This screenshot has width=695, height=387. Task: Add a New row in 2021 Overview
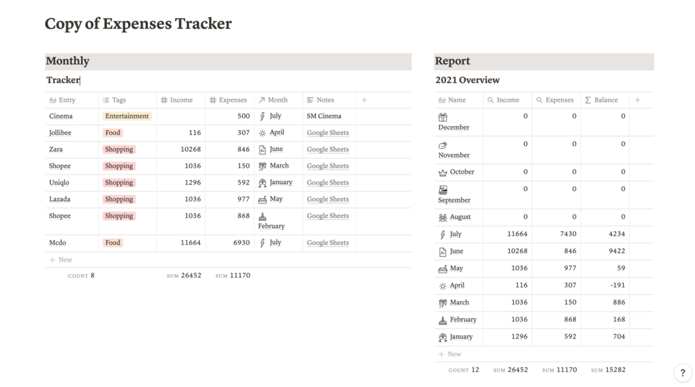point(544,354)
